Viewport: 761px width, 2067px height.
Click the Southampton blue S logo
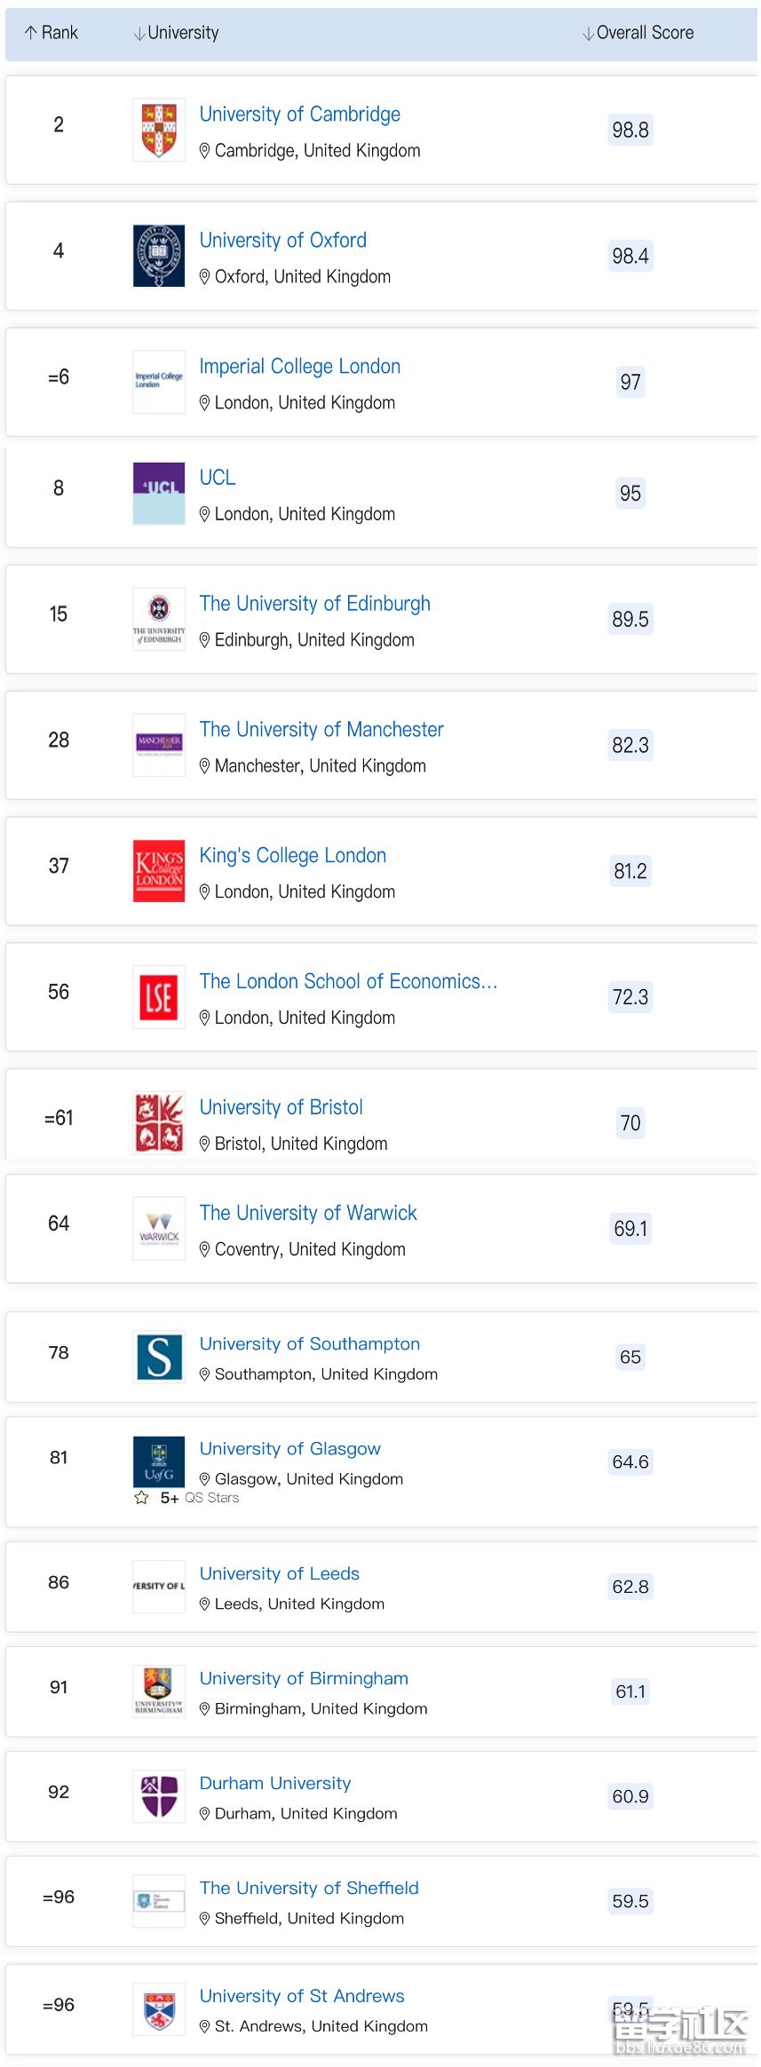click(159, 1358)
